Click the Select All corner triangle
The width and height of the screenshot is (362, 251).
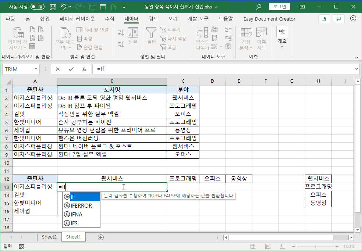coord(8,82)
